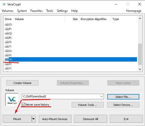145x126 pixels.
Task: Select the "T:" drive letter text
Action: click(10, 46)
